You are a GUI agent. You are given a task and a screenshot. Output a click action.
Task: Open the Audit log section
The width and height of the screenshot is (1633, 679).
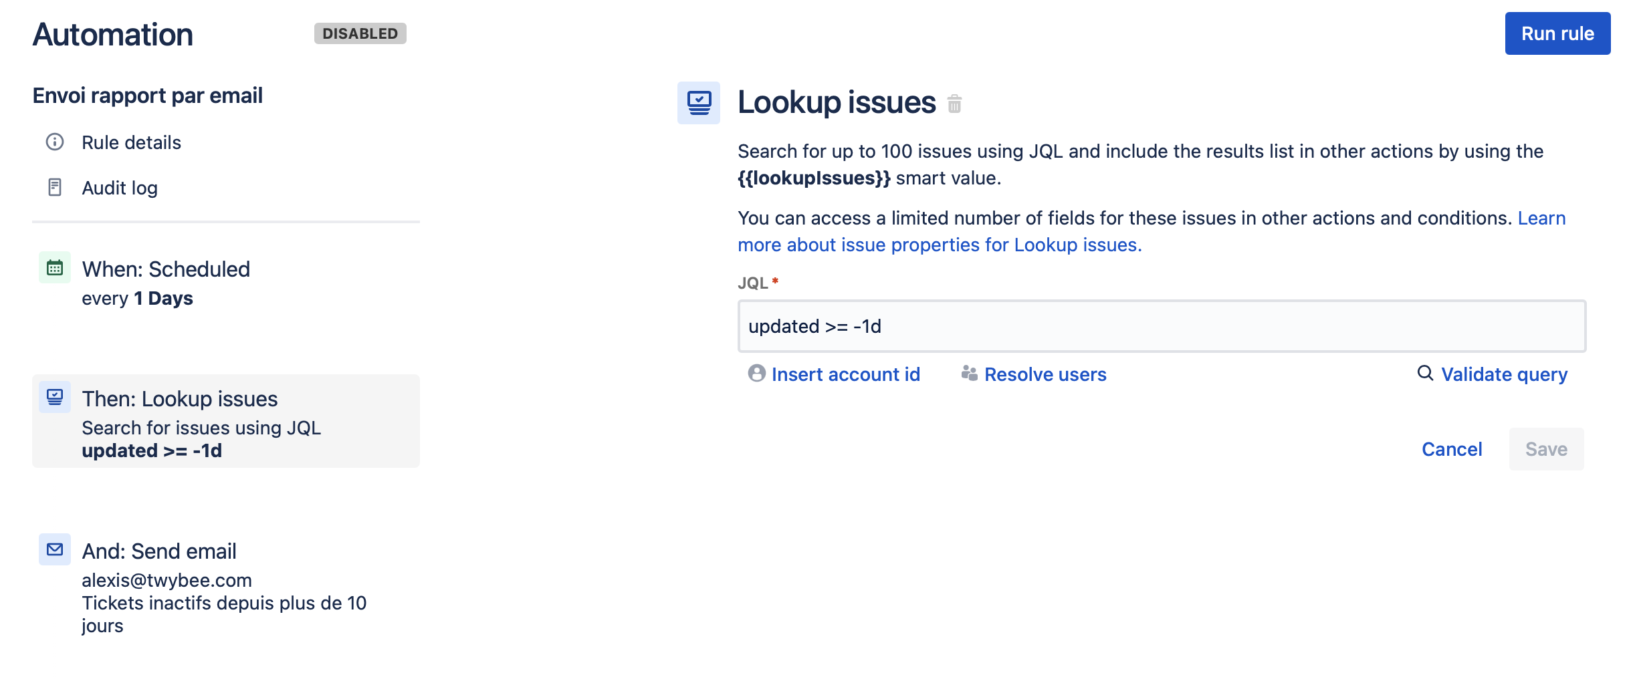click(120, 188)
